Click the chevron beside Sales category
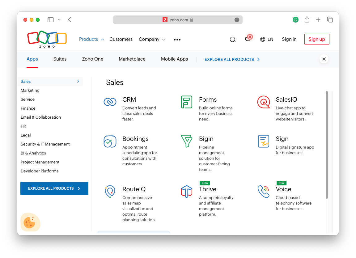 78,81
